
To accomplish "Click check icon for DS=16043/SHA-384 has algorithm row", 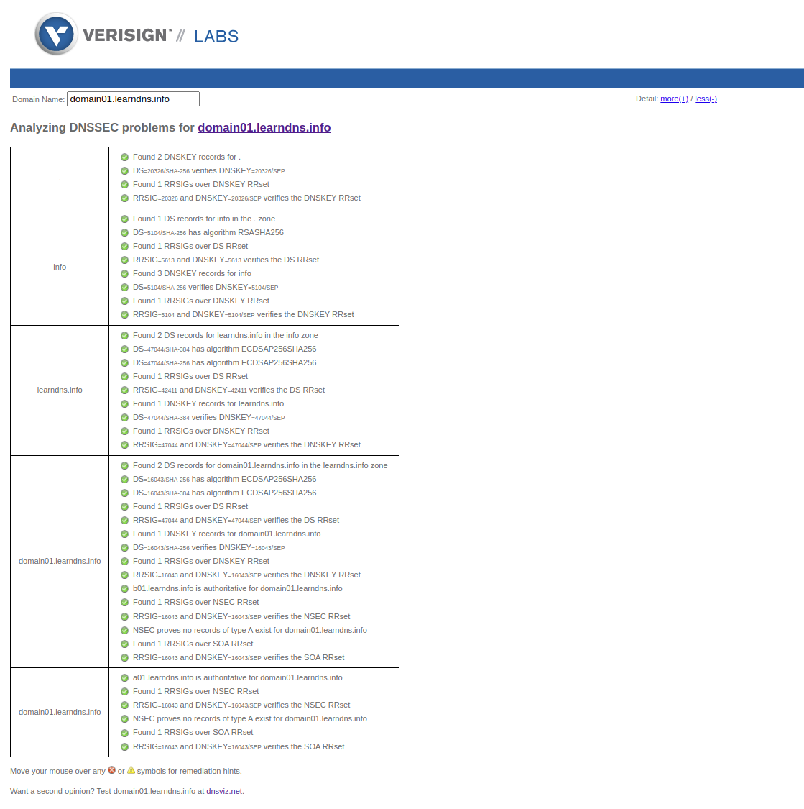I will (125, 493).
